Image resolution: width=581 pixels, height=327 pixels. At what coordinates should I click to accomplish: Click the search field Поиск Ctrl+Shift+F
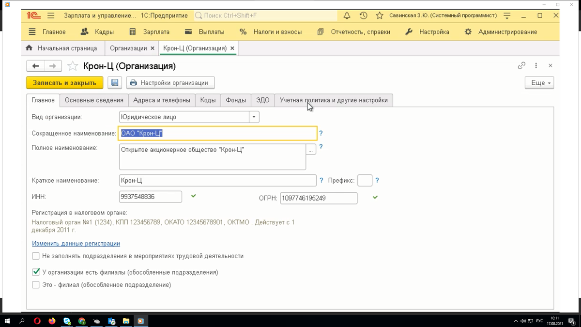(x=265, y=16)
